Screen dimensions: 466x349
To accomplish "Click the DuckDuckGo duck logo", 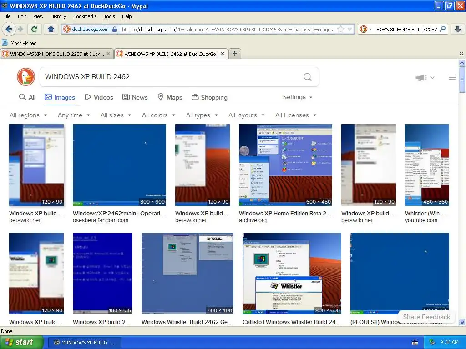I will pos(26,76).
